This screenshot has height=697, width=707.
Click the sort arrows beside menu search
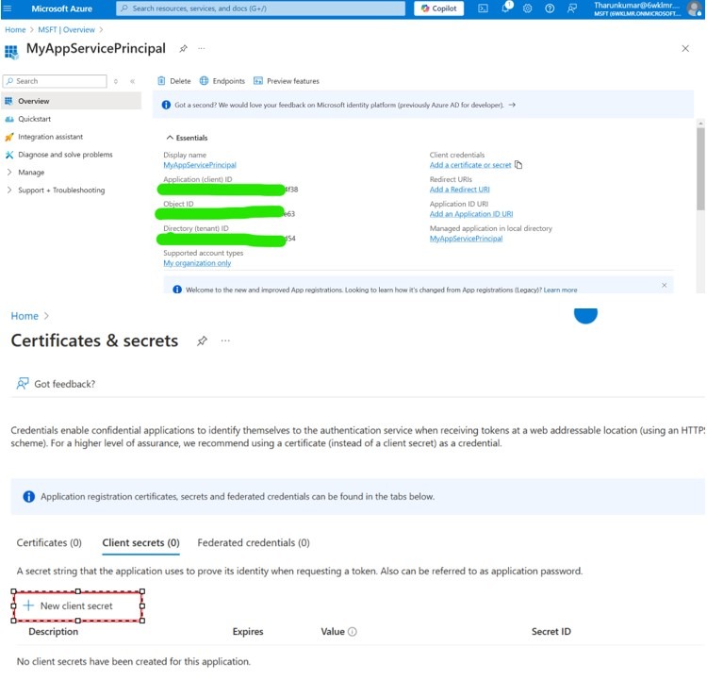point(116,81)
